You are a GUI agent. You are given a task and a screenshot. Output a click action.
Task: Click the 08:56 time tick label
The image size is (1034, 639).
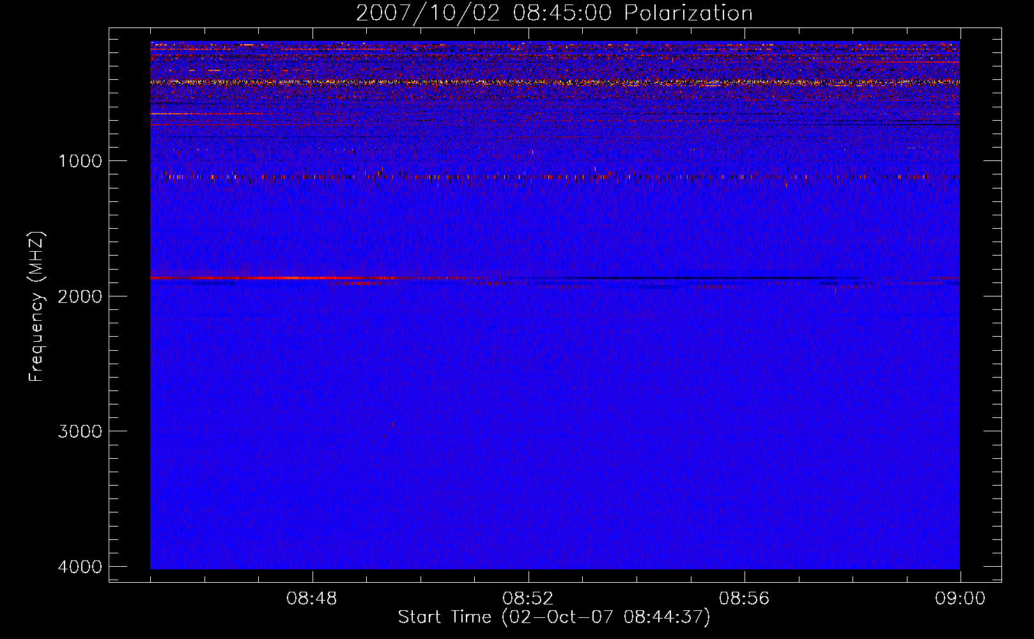(x=744, y=599)
